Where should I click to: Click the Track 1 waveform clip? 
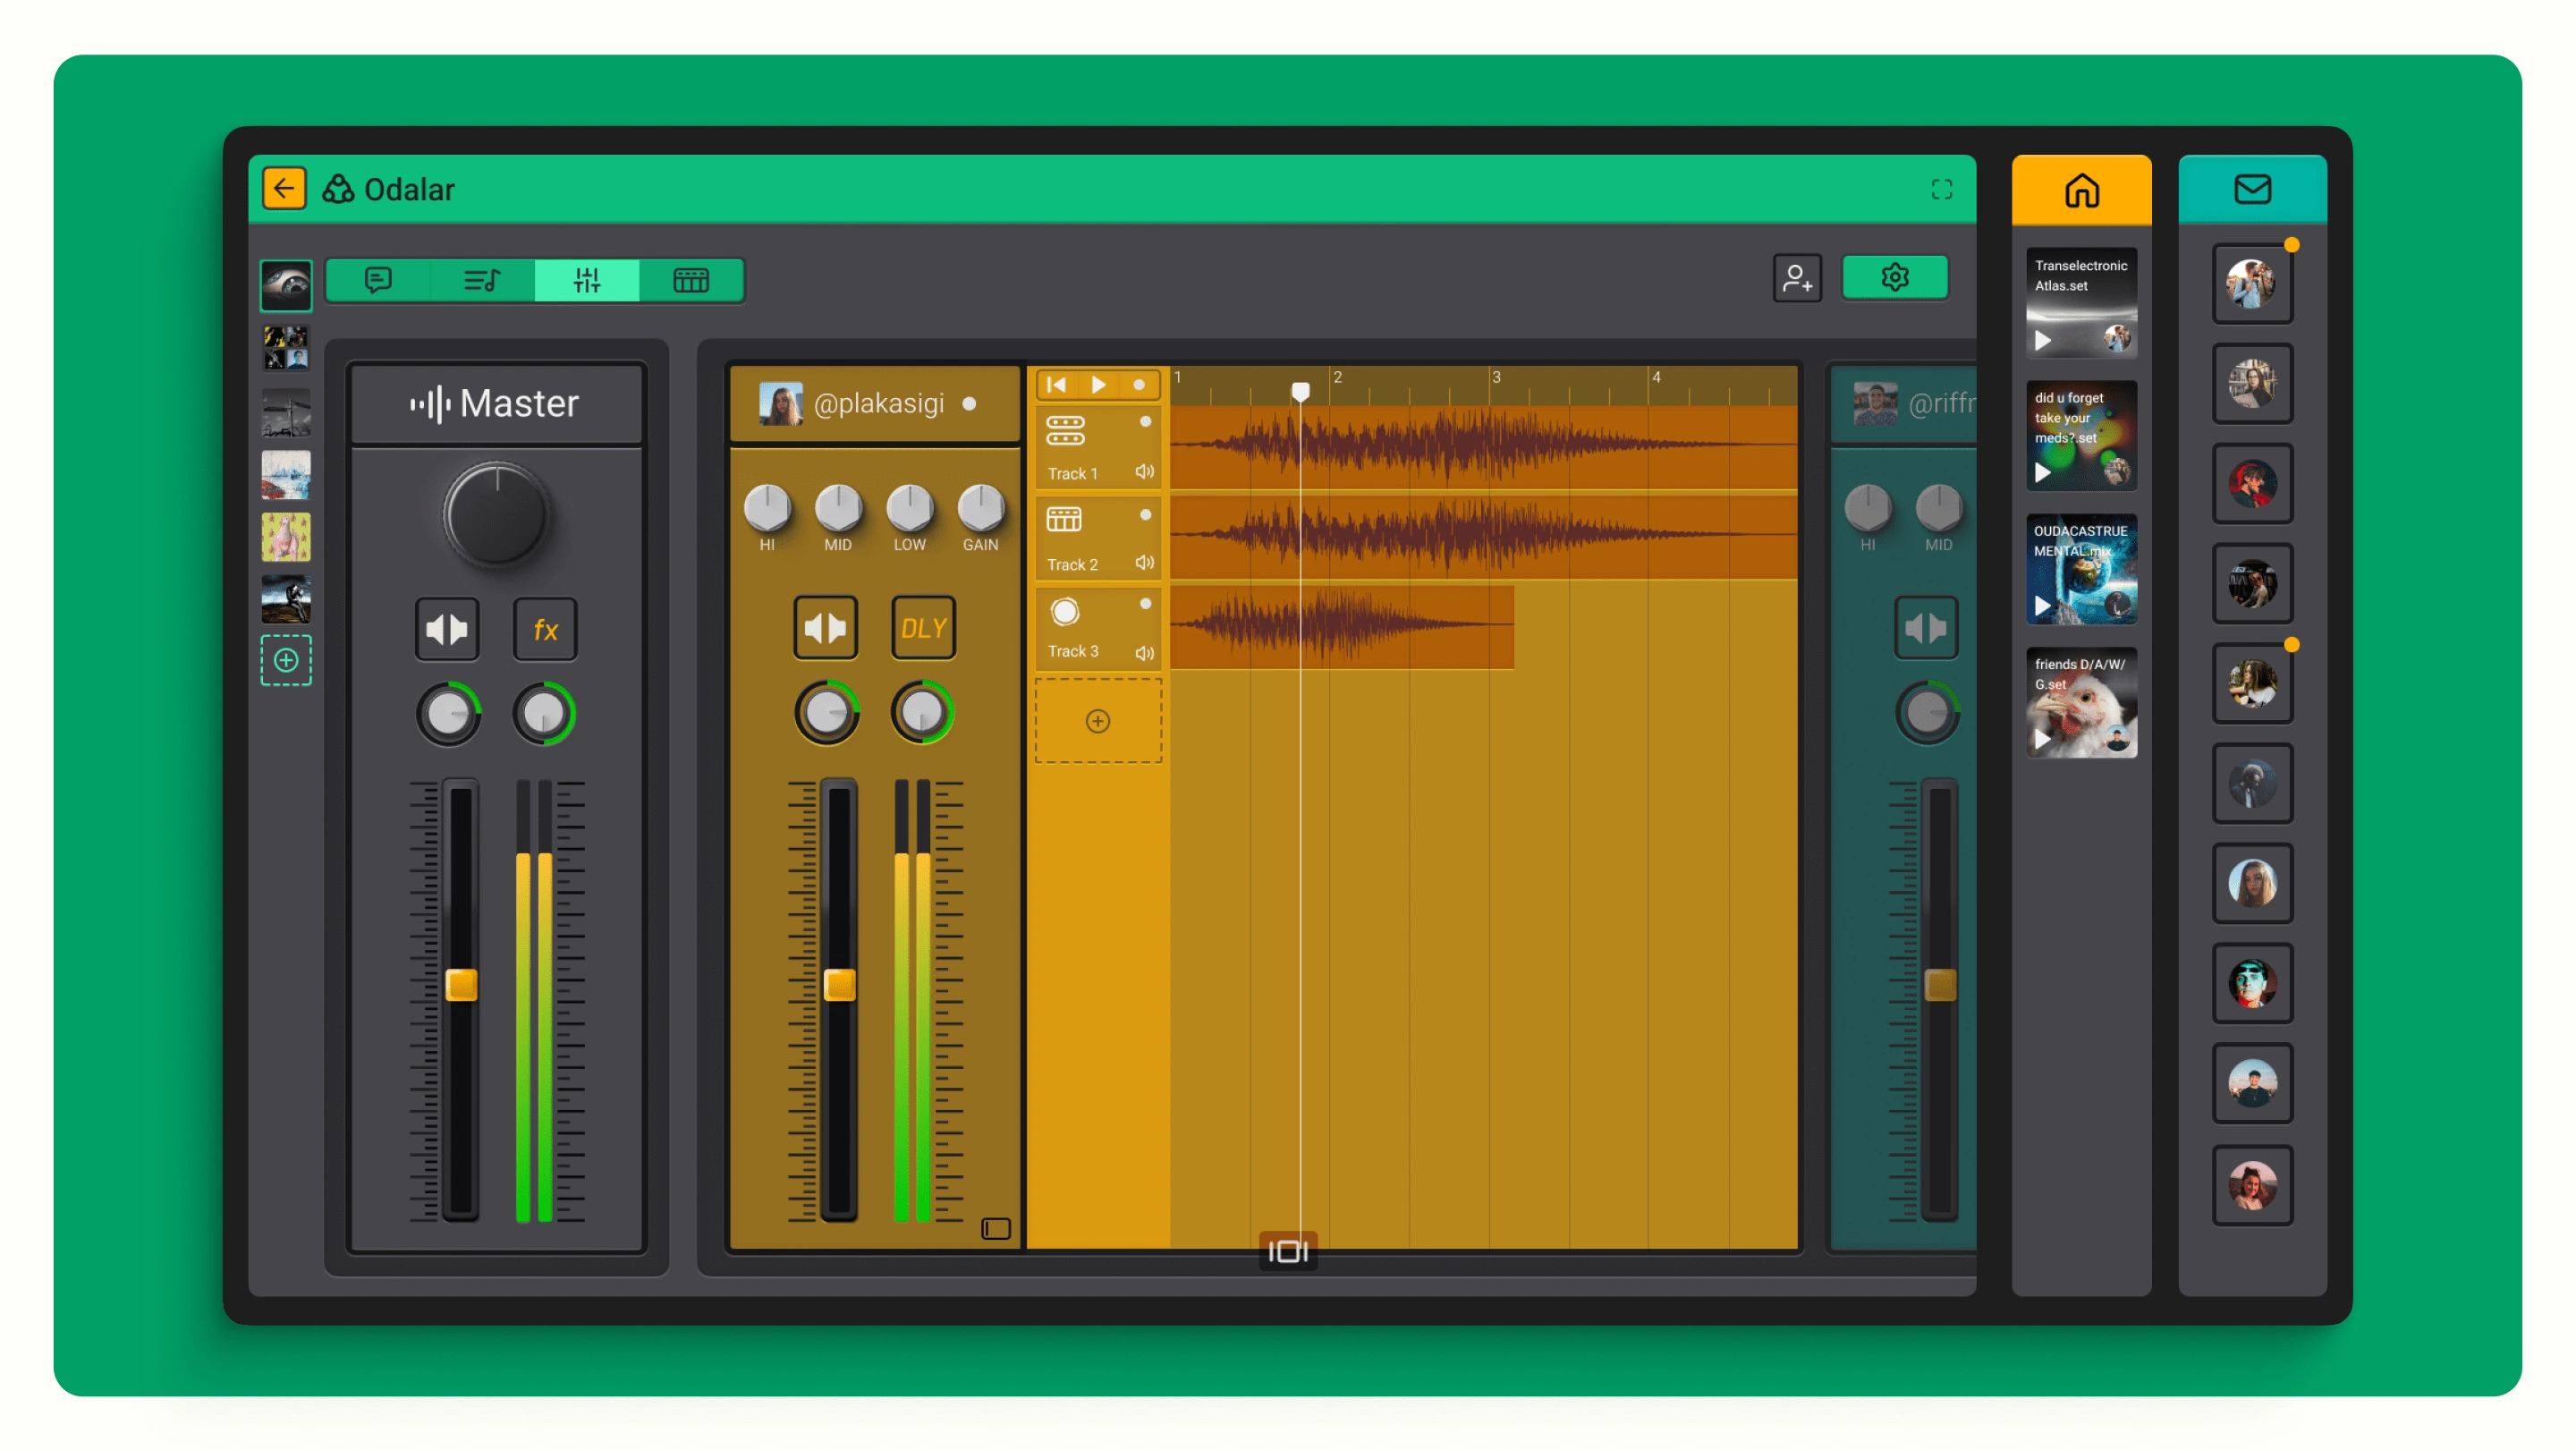pyautogui.click(x=1483, y=446)
